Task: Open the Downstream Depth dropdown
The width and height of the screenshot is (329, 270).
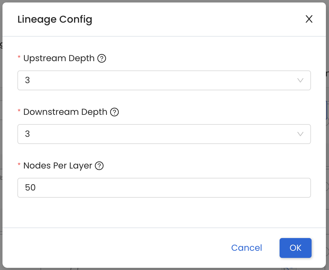Action: coord(164,134)
